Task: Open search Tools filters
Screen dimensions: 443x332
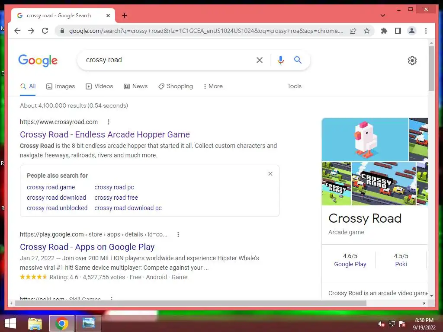Action: click(x=294, y=86)
